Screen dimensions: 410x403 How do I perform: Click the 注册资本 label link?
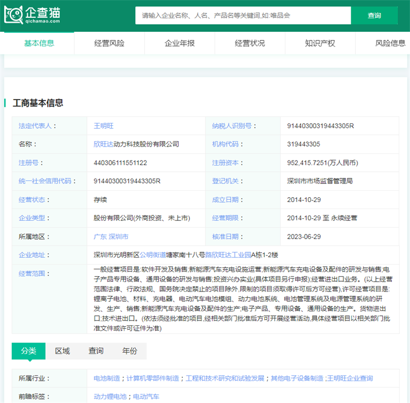(x=225, y=163)
